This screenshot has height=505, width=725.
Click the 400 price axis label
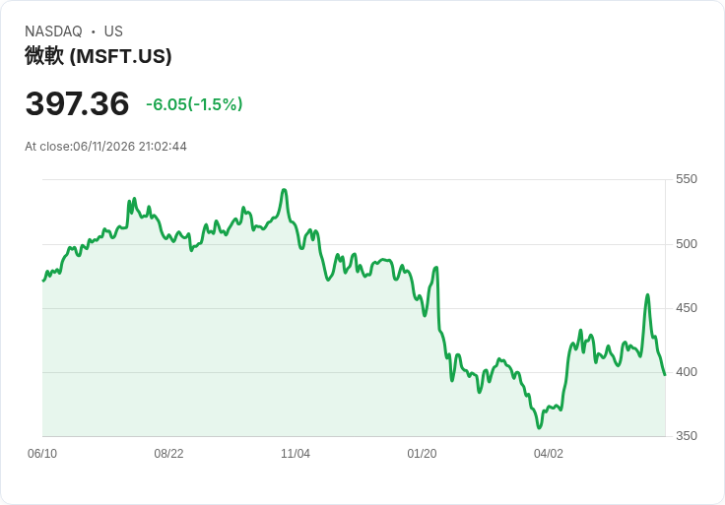click(687, 372)
